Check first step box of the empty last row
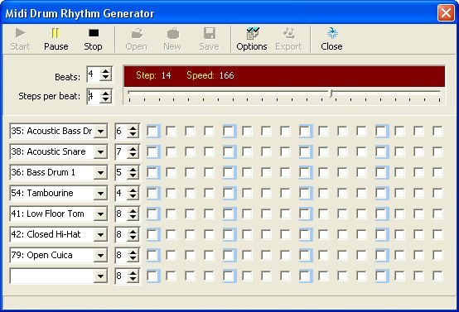Screen dimensions: 459x312 (152, 276)
